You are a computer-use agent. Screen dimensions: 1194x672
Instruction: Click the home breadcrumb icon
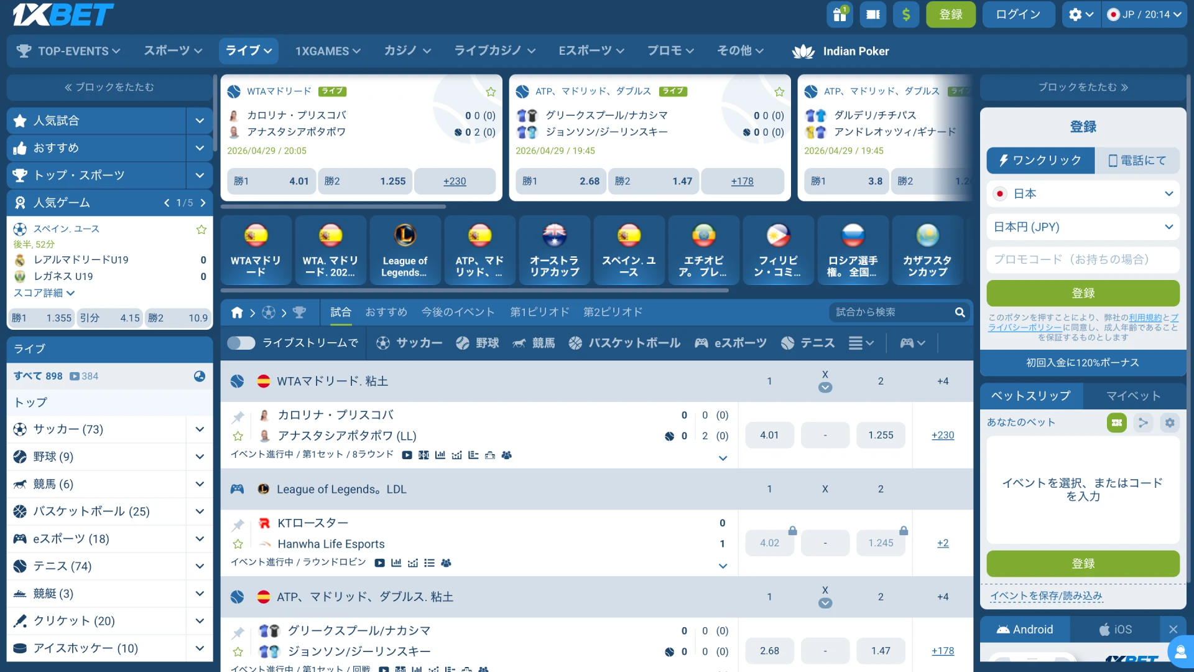[237, 312]
